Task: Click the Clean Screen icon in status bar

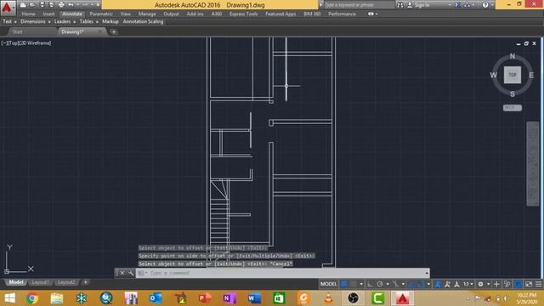Action: [x=529, y=284]
